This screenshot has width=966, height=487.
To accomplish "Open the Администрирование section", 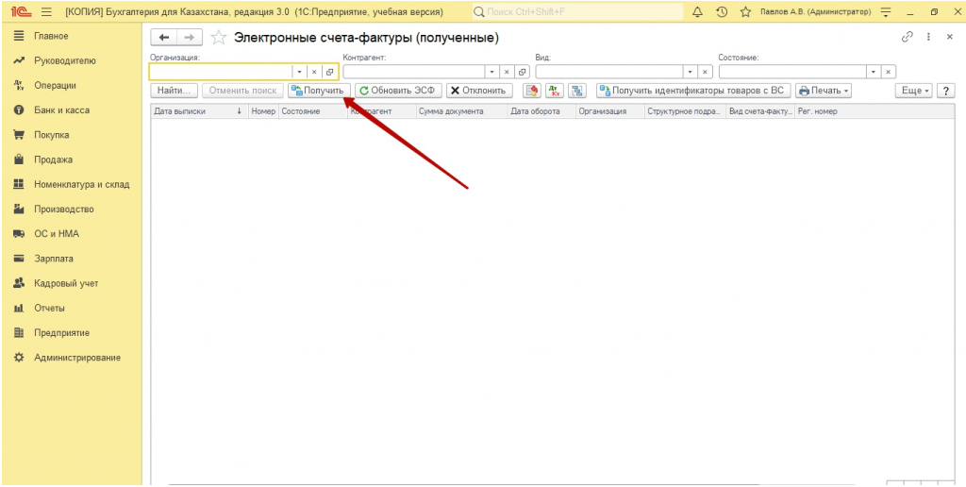I will pyautogui.click(x=77, y=358).
